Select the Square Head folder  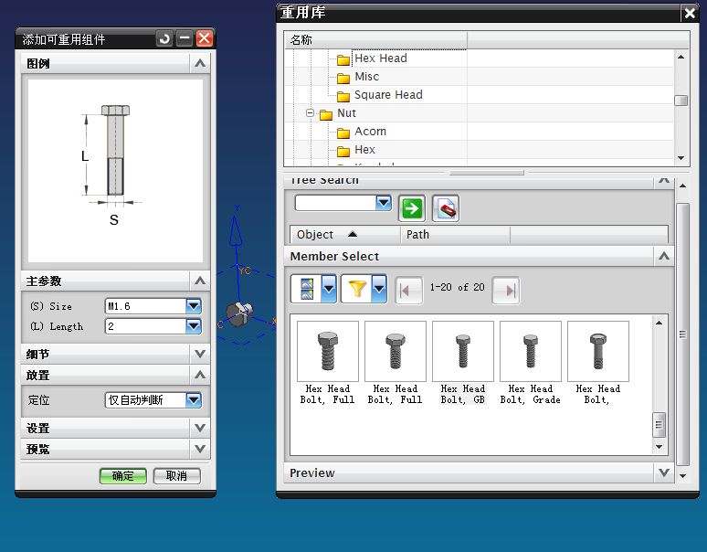coord(388,95)
